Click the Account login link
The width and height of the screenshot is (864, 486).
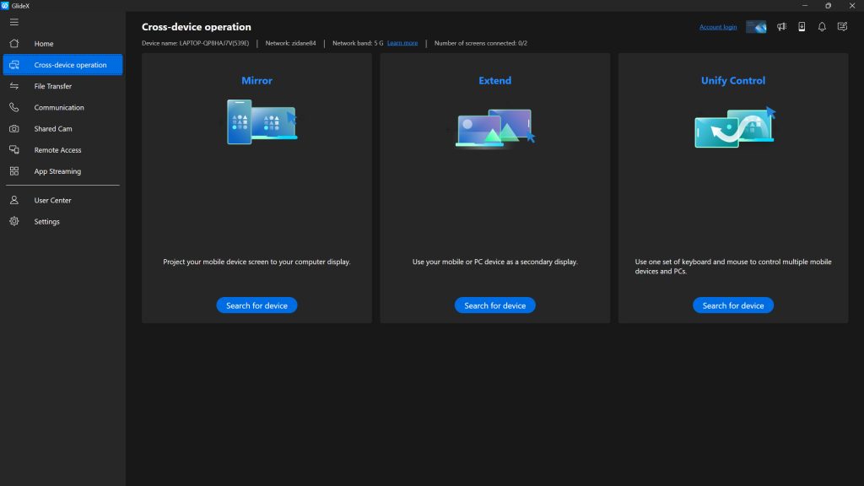tap(718, 27)
